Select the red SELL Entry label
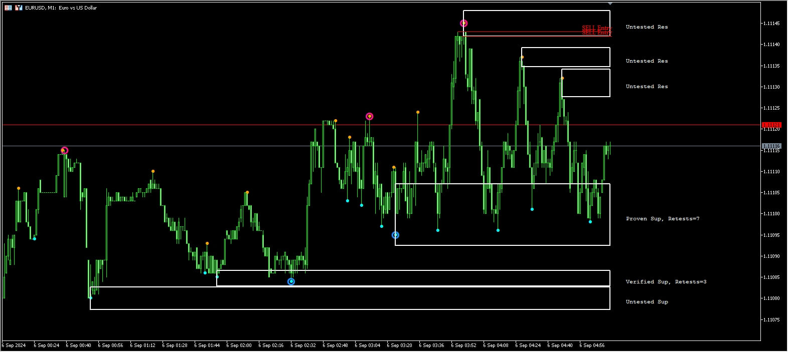 tap(597, 30)
